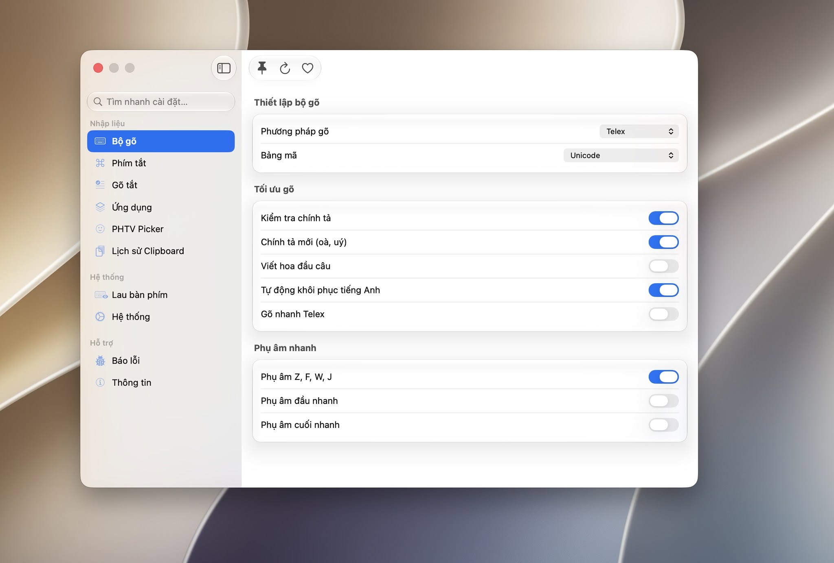Open Ứng dụng with the layers icon
This screenshot has height=563, width=834.
coord(161,207)
